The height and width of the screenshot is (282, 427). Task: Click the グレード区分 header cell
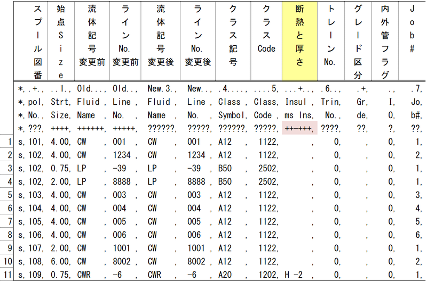tap(359, 40)
